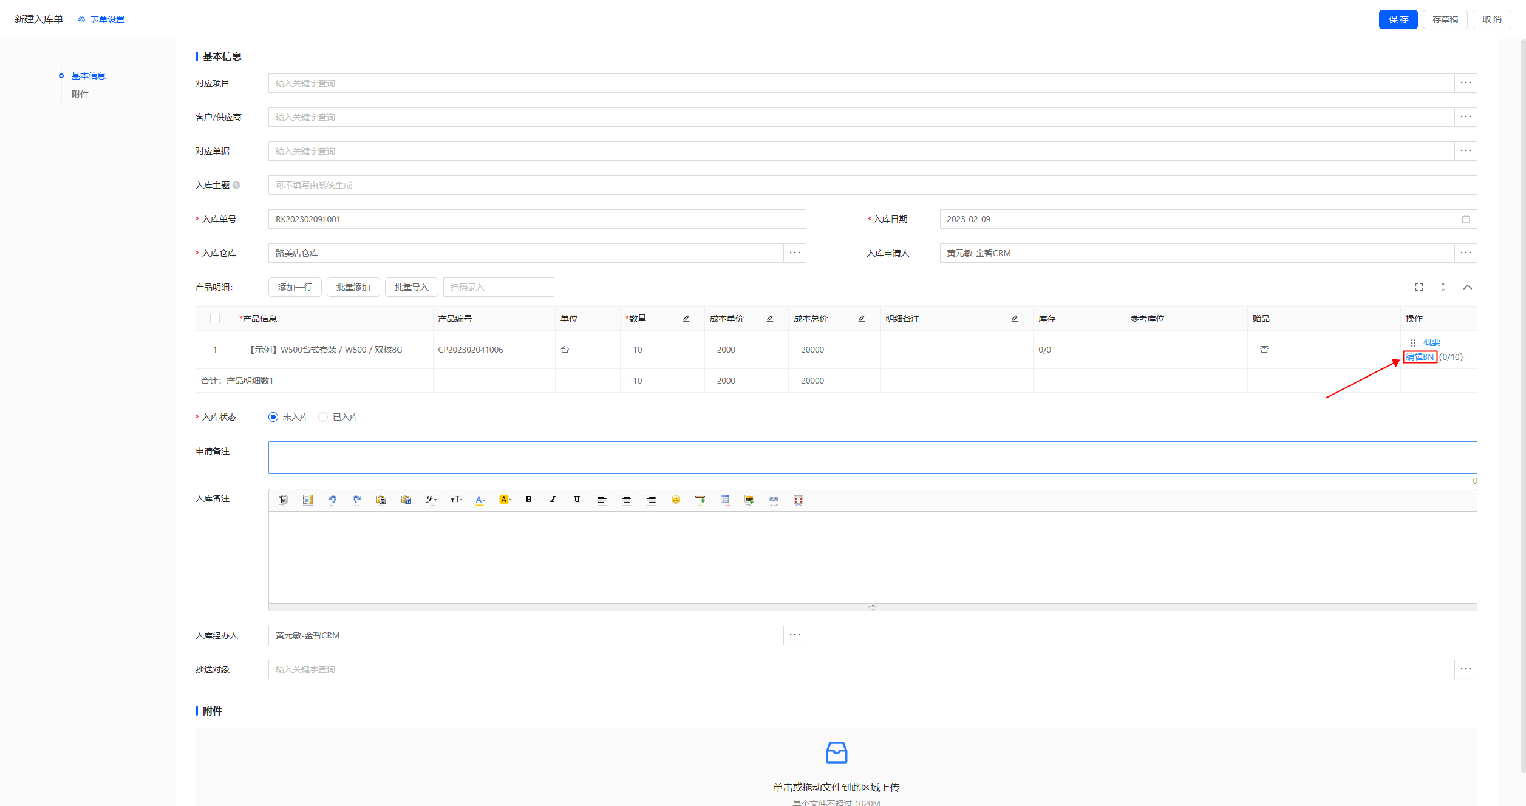
Task: Open the 对应项目 selection dialog (…) button
Action: click(1466, 83)
